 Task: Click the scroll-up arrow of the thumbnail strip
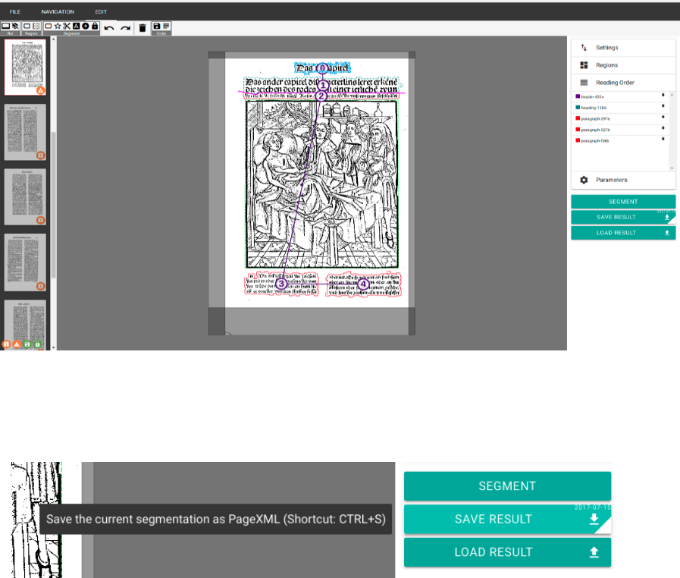[x=54, y=39]
